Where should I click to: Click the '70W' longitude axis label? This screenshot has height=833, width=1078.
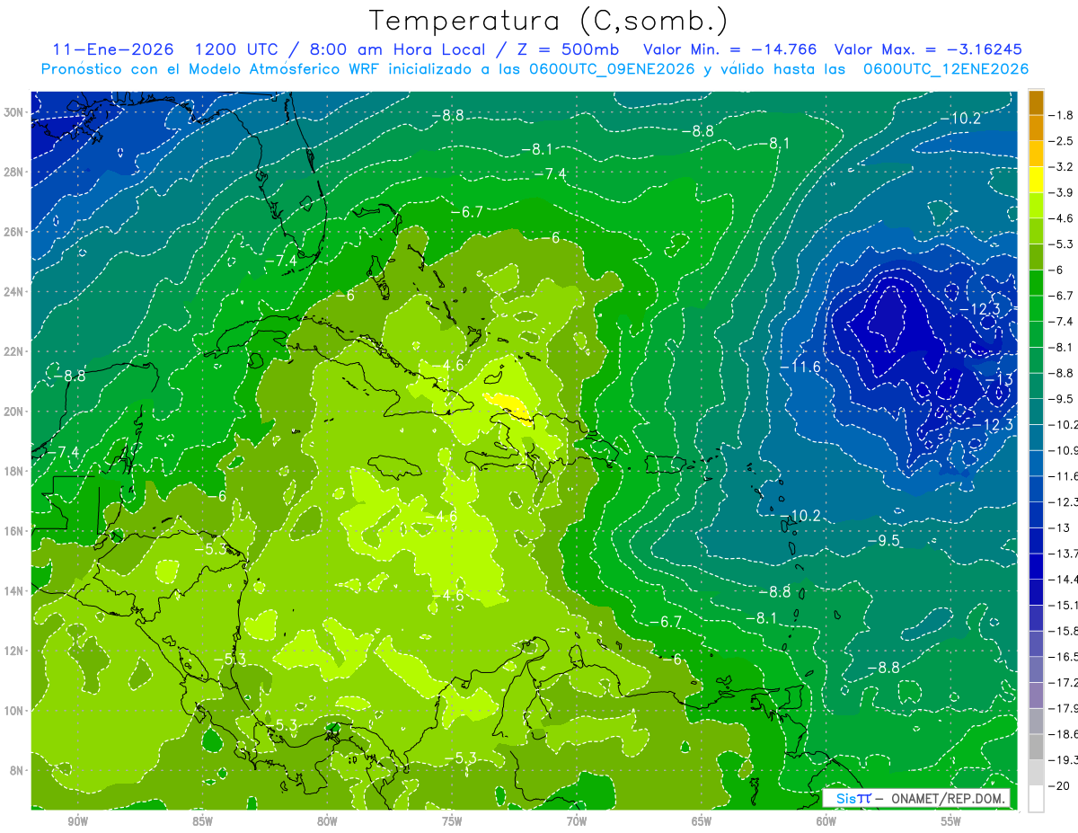click(577, 820)
